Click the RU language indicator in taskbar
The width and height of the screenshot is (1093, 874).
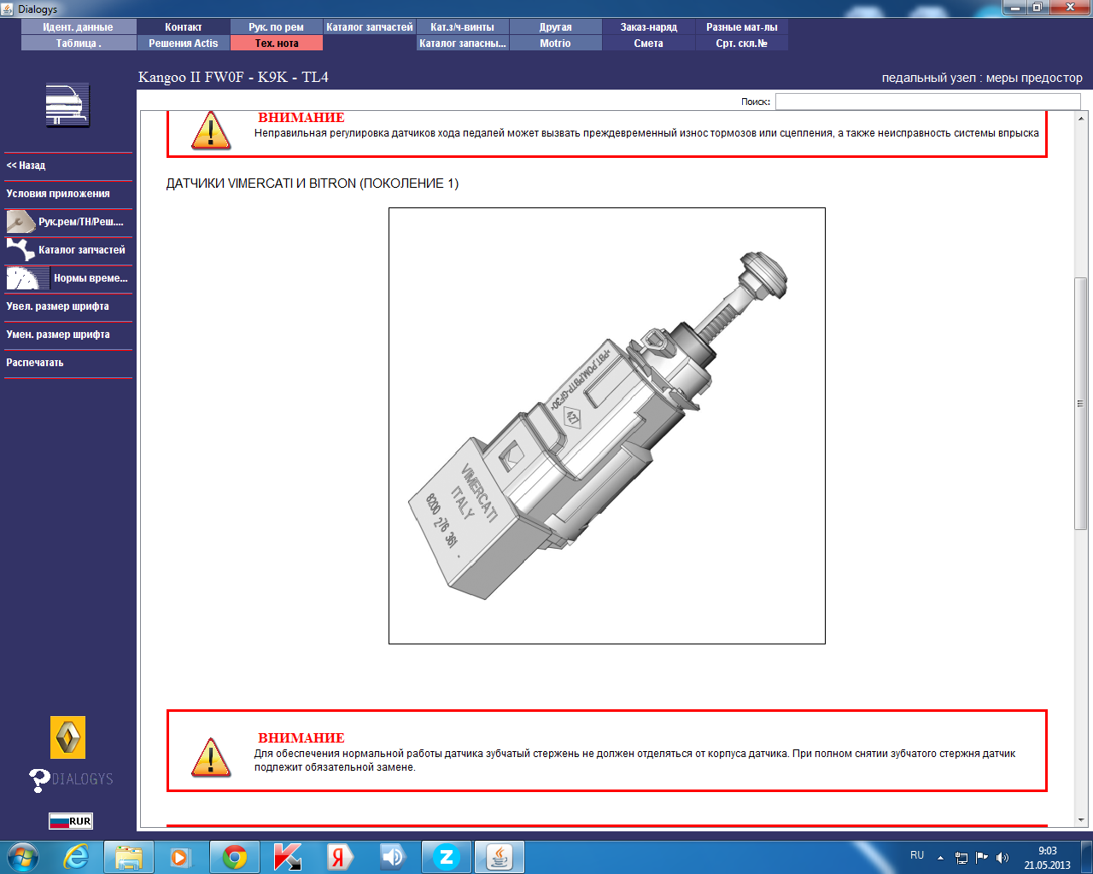click(917, 855)
